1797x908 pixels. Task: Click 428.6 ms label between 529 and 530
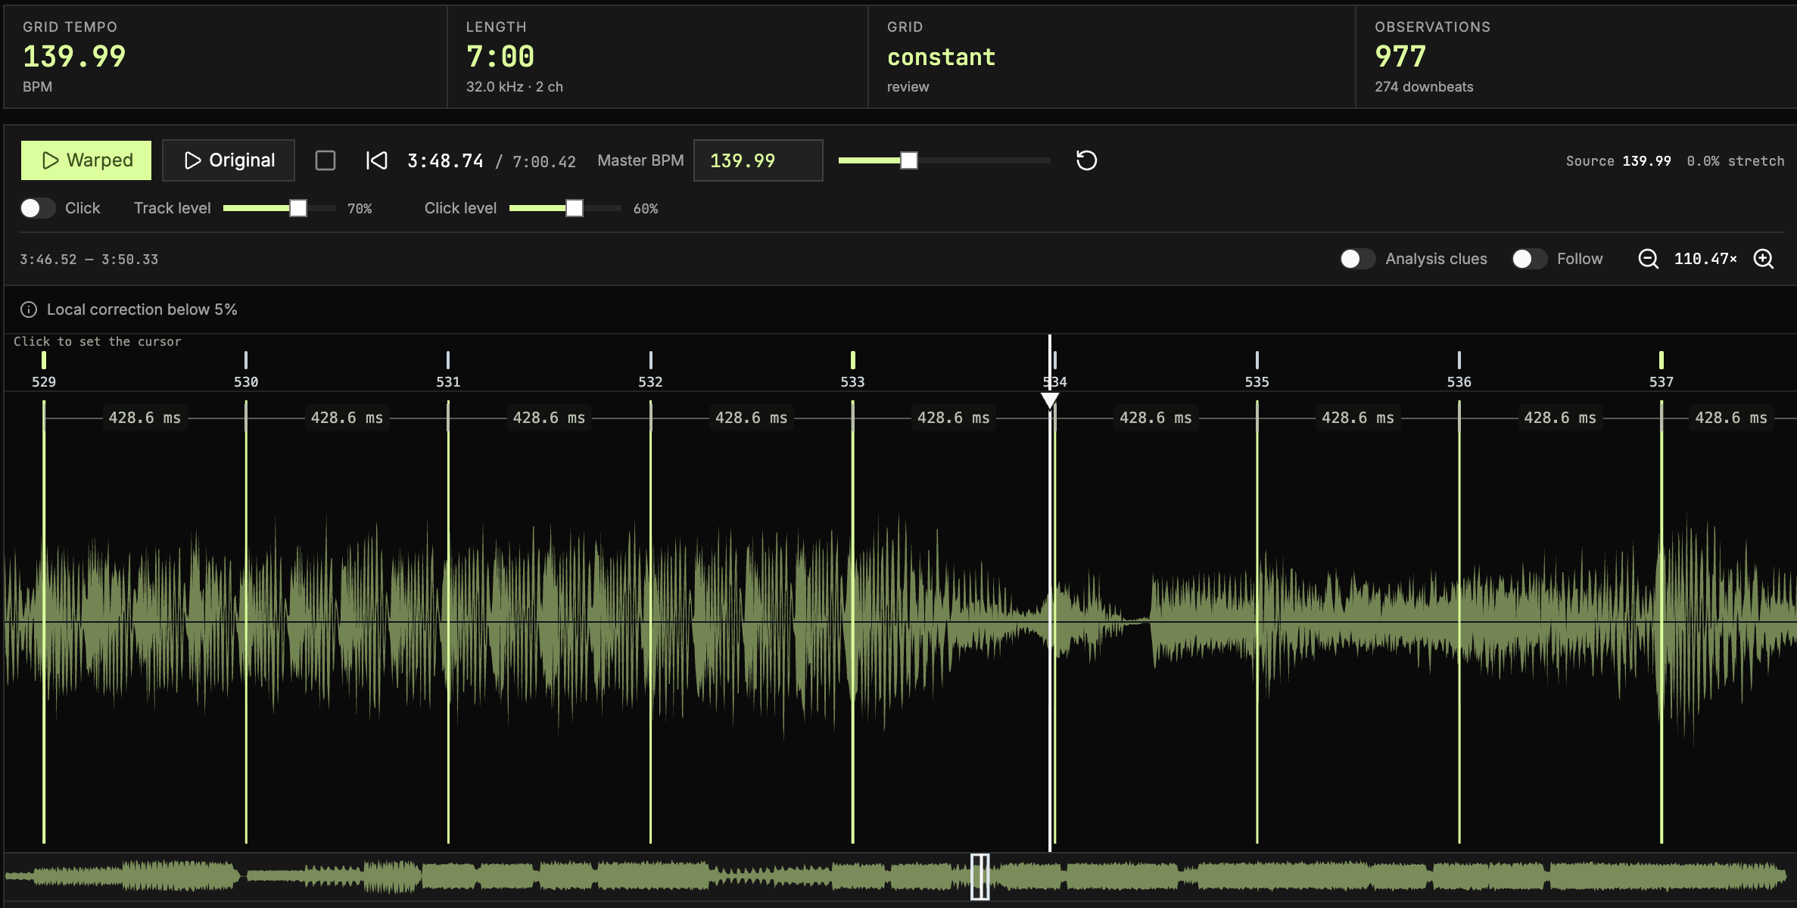point(145,418)
